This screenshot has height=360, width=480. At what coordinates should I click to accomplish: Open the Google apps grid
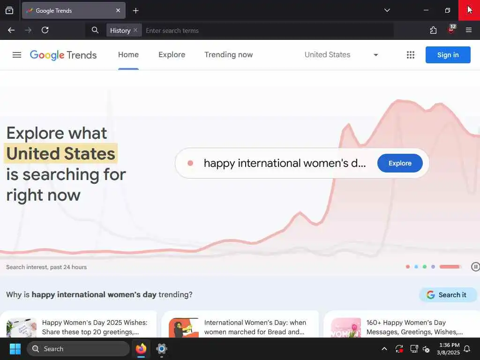411,55
